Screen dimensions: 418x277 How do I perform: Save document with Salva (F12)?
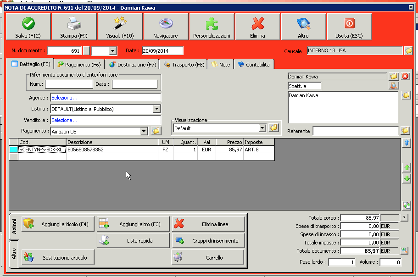[x=28, y=27]
